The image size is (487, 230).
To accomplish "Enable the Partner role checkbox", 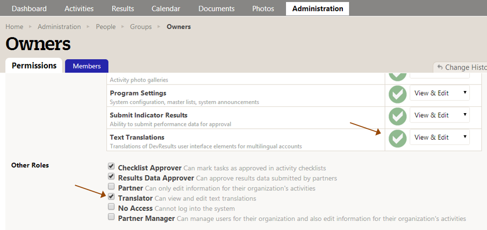I will pyautogui.click(x=111, y=187).
